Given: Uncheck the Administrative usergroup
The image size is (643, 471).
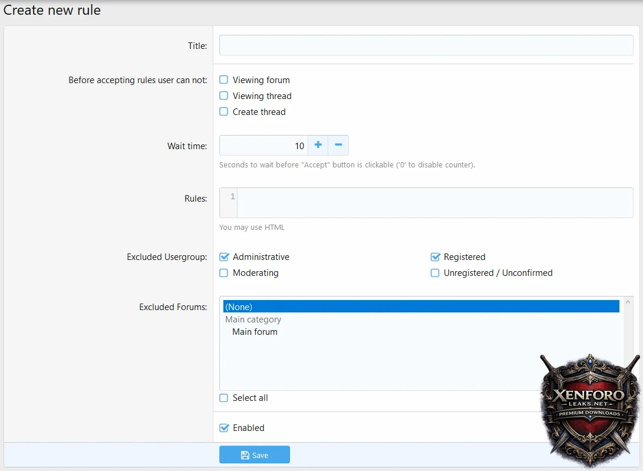Looking at the screenshot, I should click(x=224, y=257).
